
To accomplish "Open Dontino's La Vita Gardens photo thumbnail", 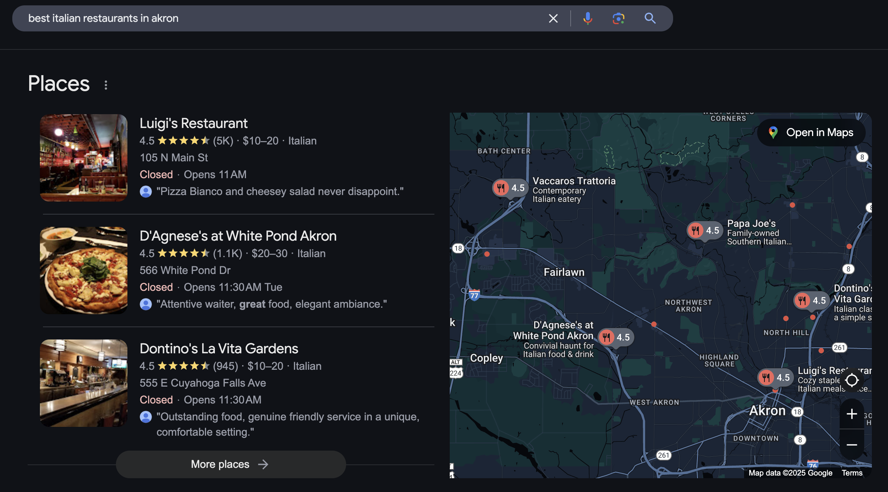I will (84, 383).
